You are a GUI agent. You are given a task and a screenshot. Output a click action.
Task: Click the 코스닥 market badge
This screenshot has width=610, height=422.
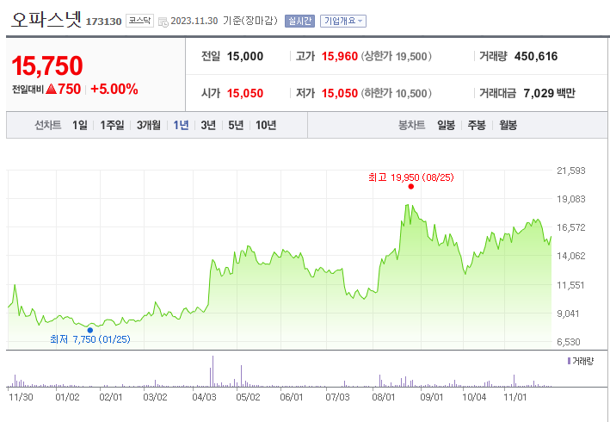(139, 21)
